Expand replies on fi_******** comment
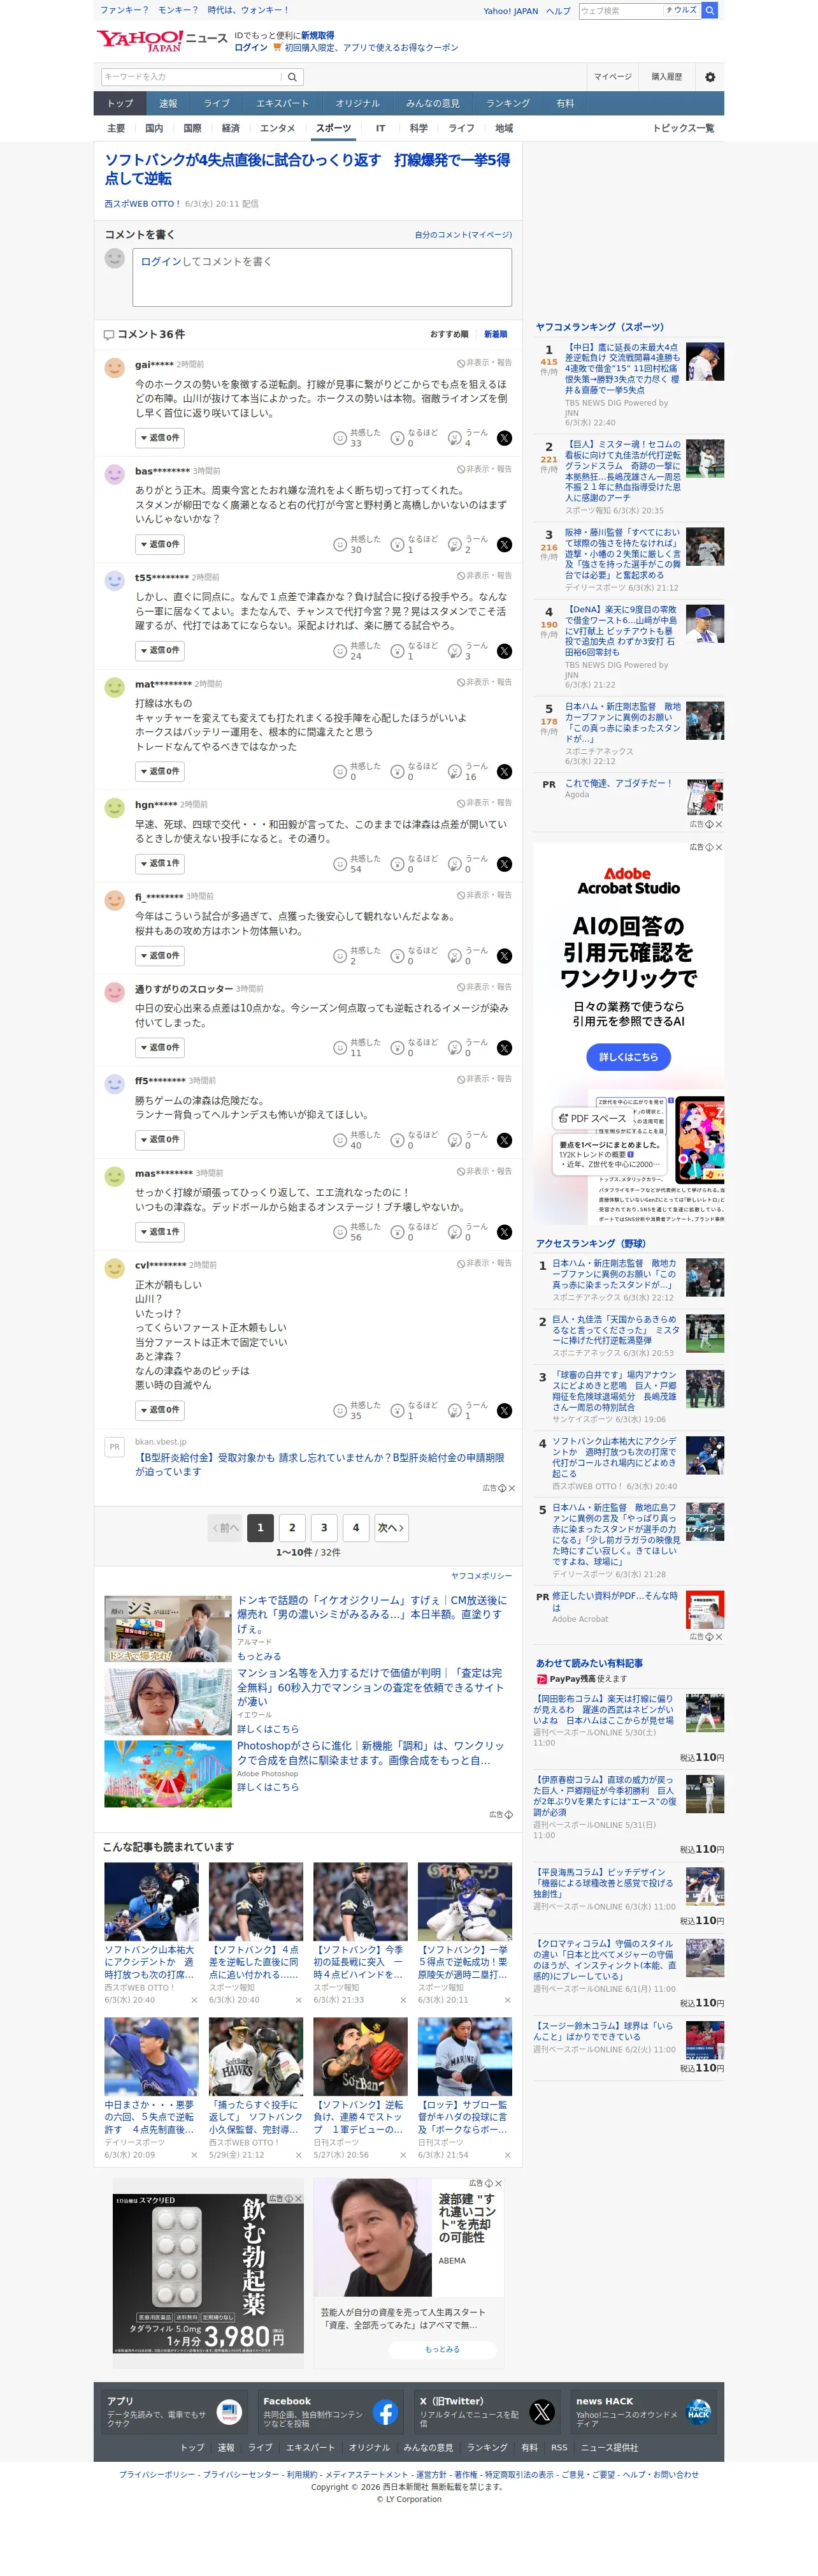Screen dimensions: 818x2576 160,956
